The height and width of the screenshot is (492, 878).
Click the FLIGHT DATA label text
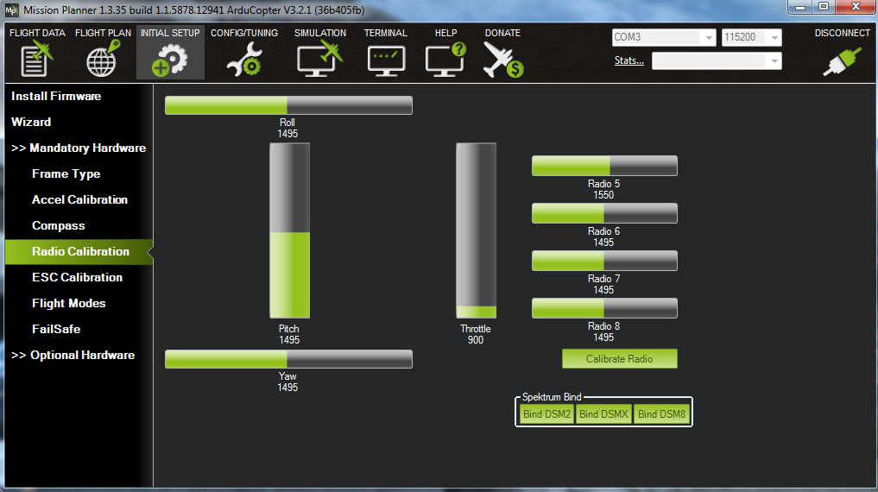[37, 33]
